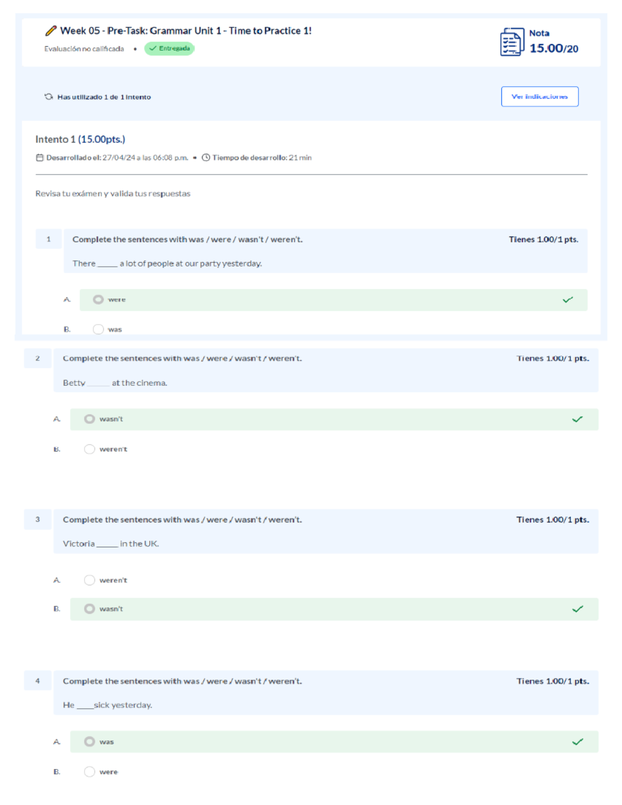Viewport: 622px width, 805px height.
Task: Click the calendar icon next to Desarrollado el
Action: pyautogui.click(x=39, y=157)
